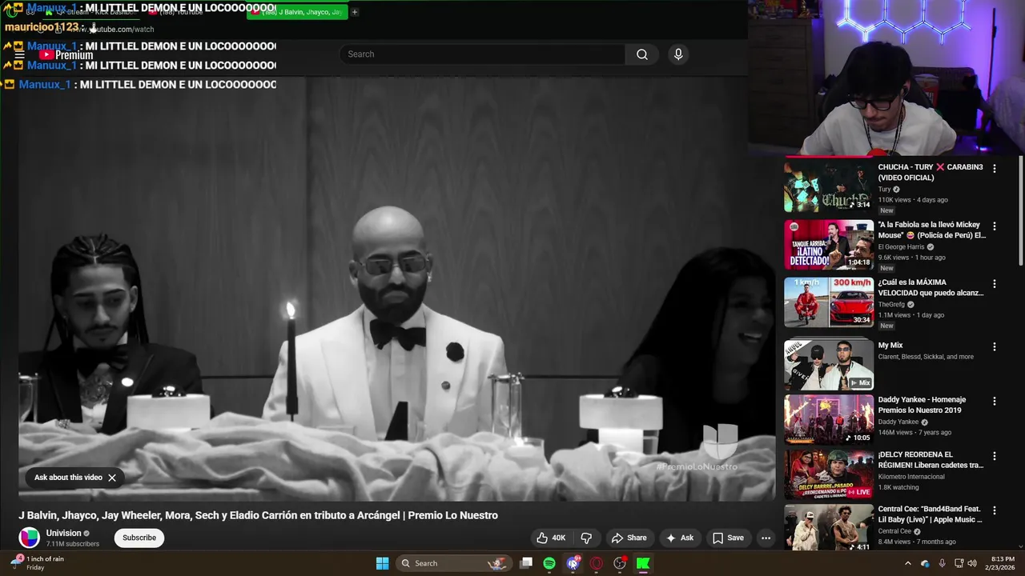1025x576 pixels.
Task: Start voice search with the microphone icon
Action: (x=678, y=54)
